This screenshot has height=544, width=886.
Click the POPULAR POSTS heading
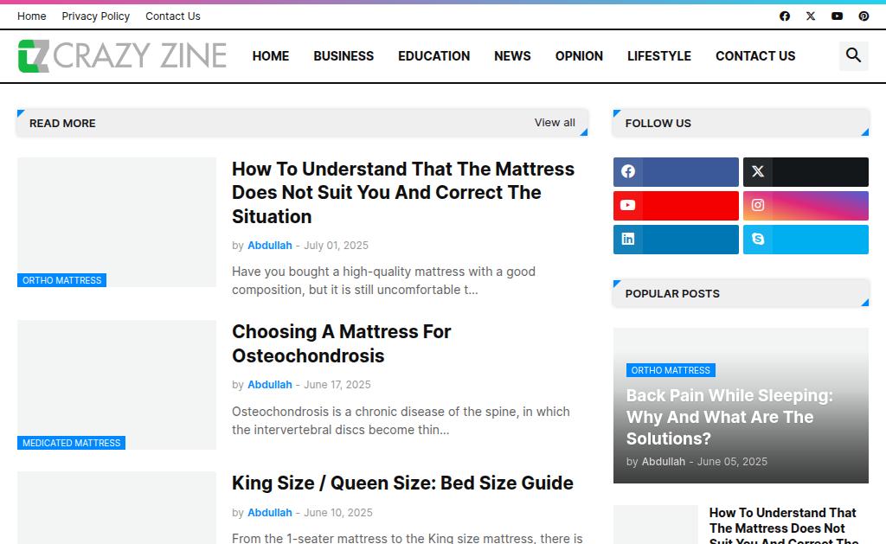pos(672,294)
